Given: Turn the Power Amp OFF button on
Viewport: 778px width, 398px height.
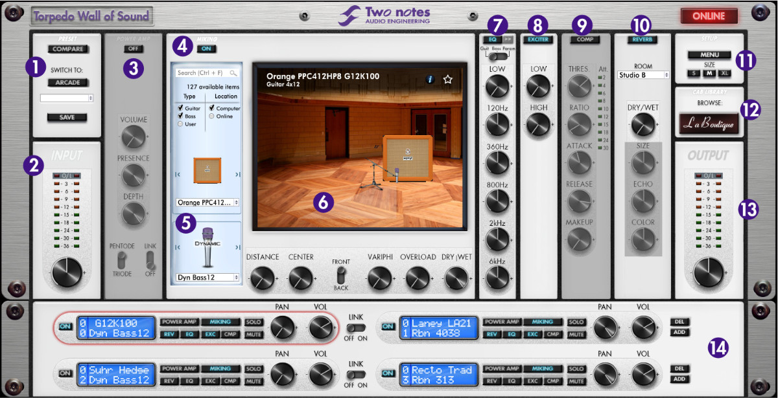Looking at the screenshot, I should tap(135, 49).
